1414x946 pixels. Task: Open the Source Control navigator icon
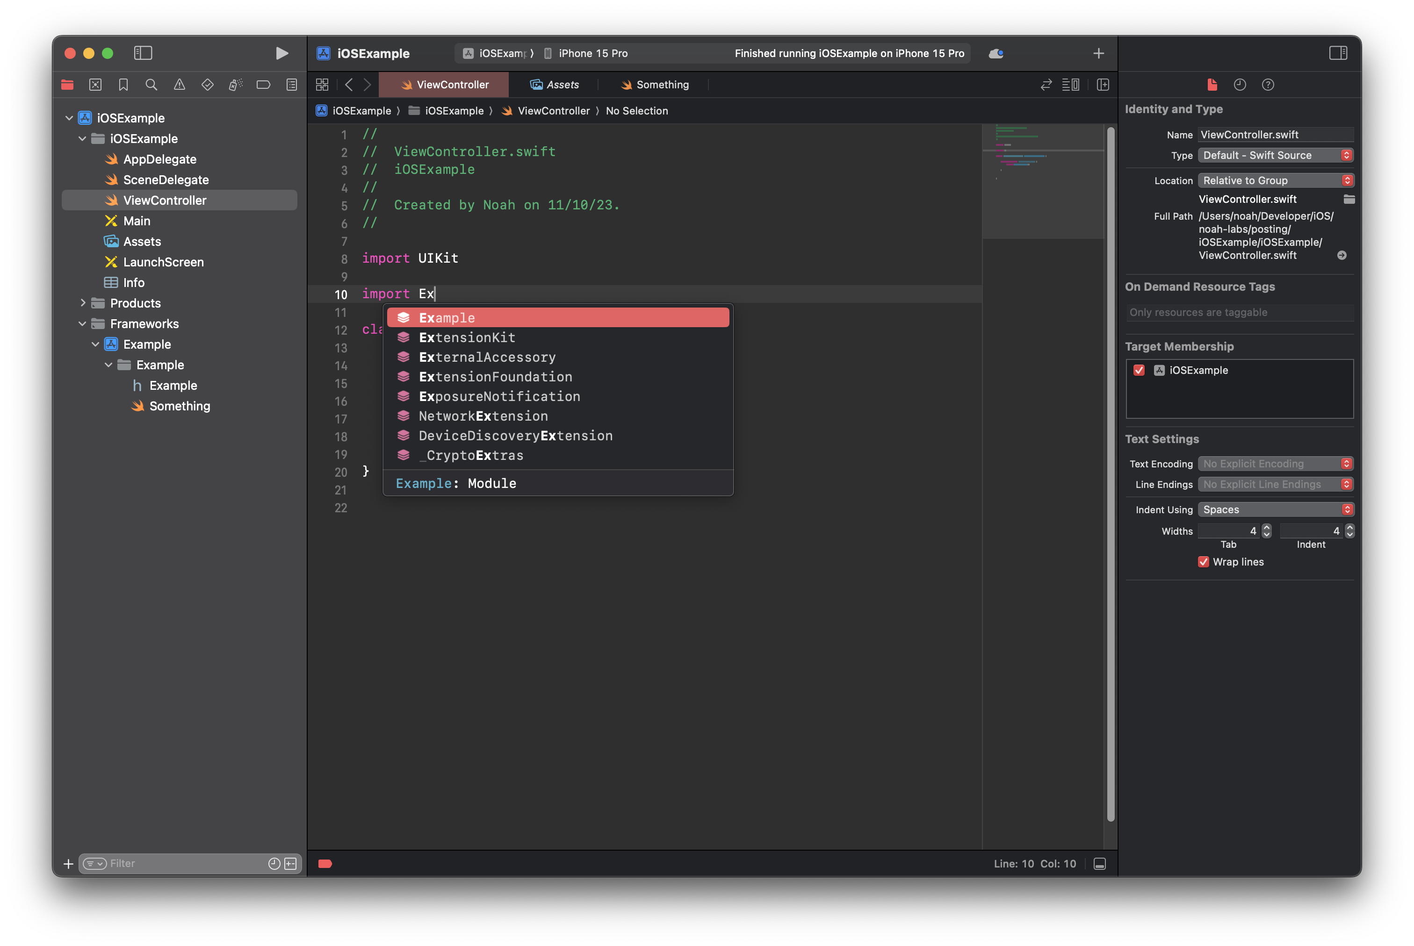pos(95,85)
